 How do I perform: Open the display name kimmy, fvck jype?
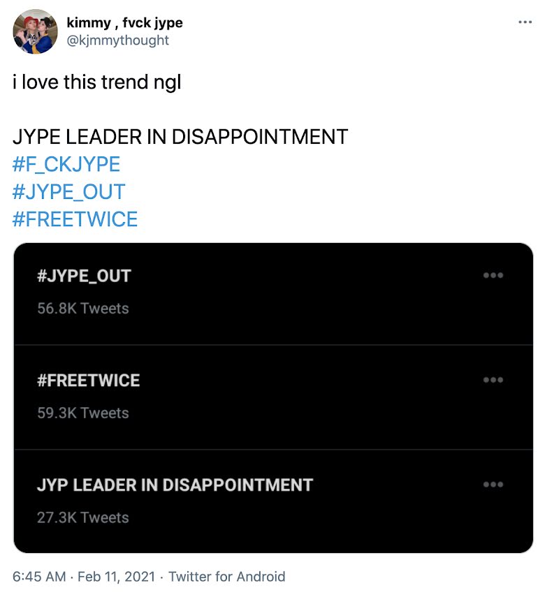pos(124,23)
